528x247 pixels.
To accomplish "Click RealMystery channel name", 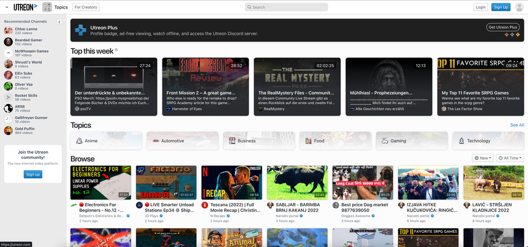I will (274, 109).
